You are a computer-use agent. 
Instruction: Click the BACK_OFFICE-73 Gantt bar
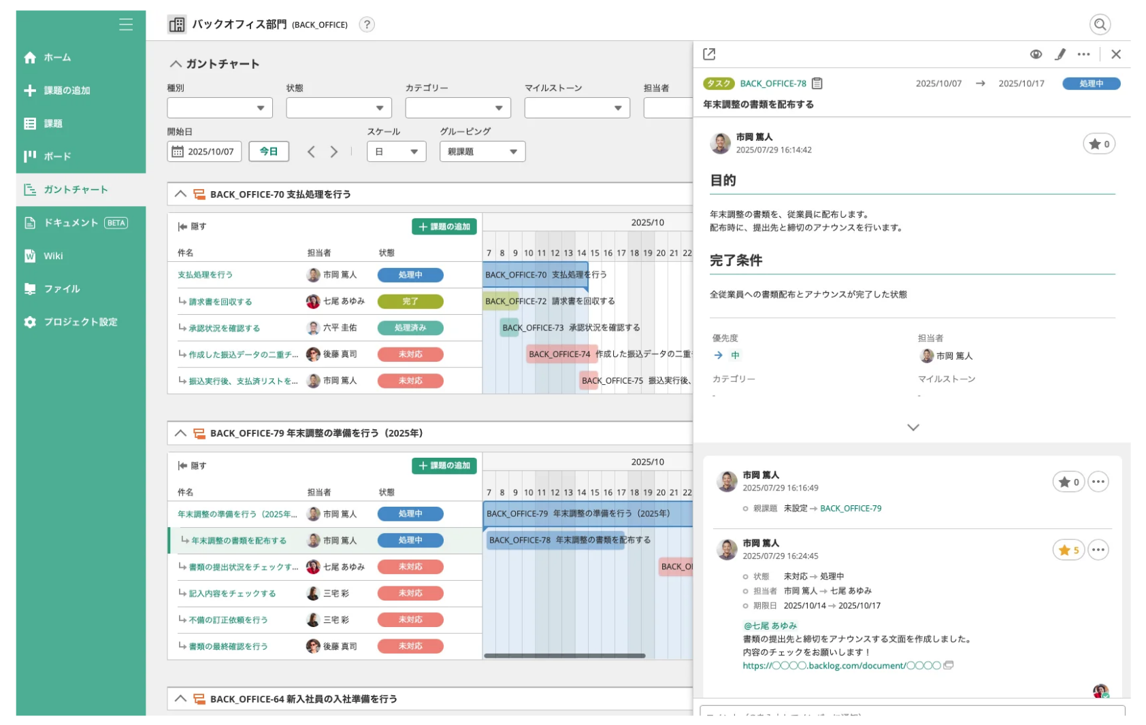(509, 328)
